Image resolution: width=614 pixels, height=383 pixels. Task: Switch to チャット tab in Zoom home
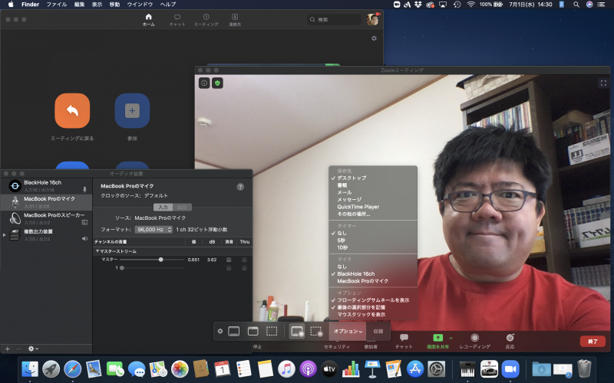point(177,20)
